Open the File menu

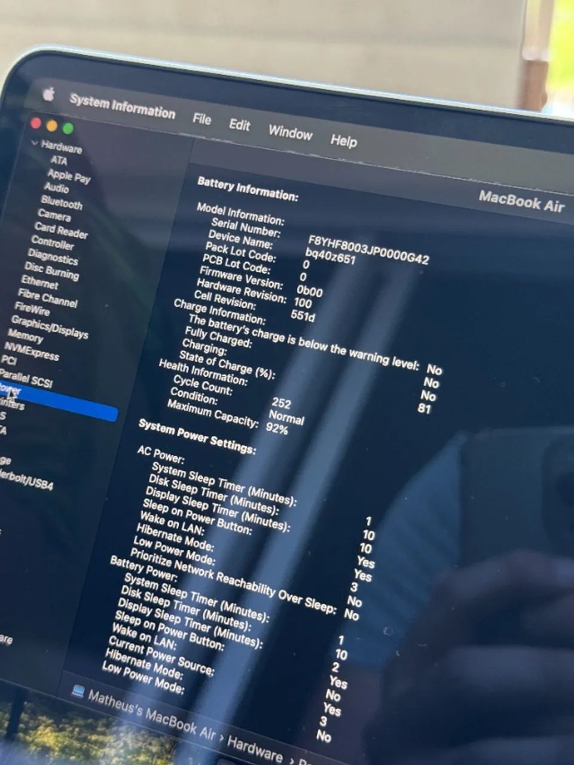click(x=202, y=119)
